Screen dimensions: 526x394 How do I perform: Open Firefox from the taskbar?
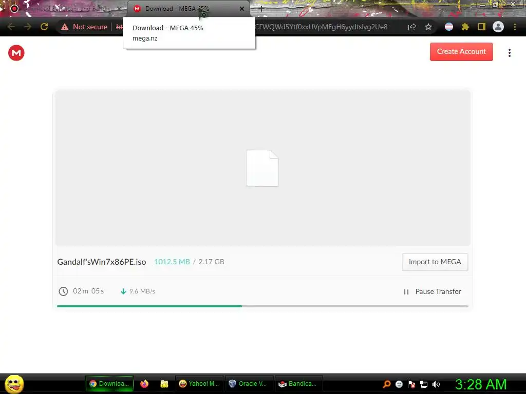[144, 384]
